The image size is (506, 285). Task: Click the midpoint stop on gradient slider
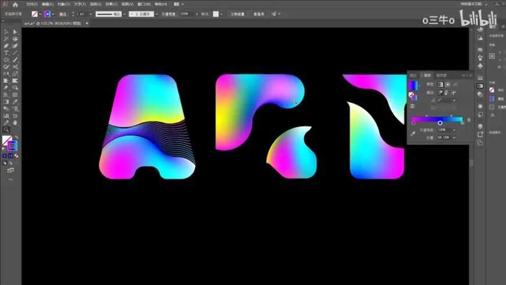point(440,123)
